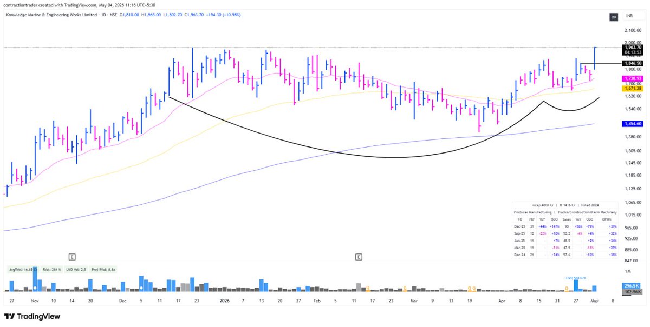Click the horizontal line price label 1,846.50

pyautogui.click(x=633, y=63)
